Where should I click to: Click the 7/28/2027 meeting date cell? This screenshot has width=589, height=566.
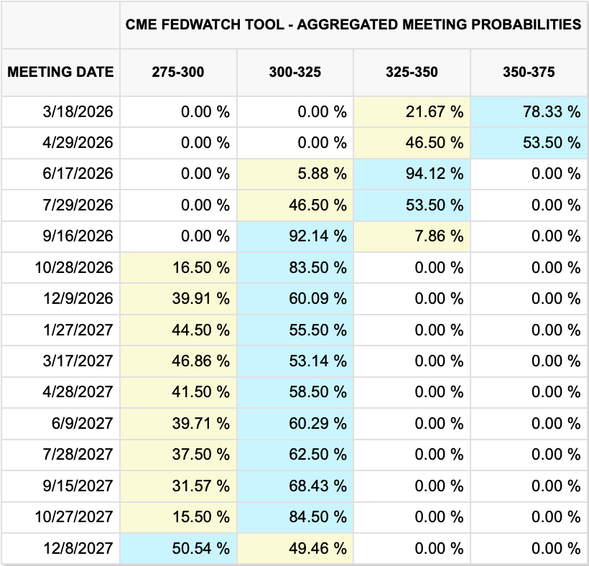(x=60, y=455)
